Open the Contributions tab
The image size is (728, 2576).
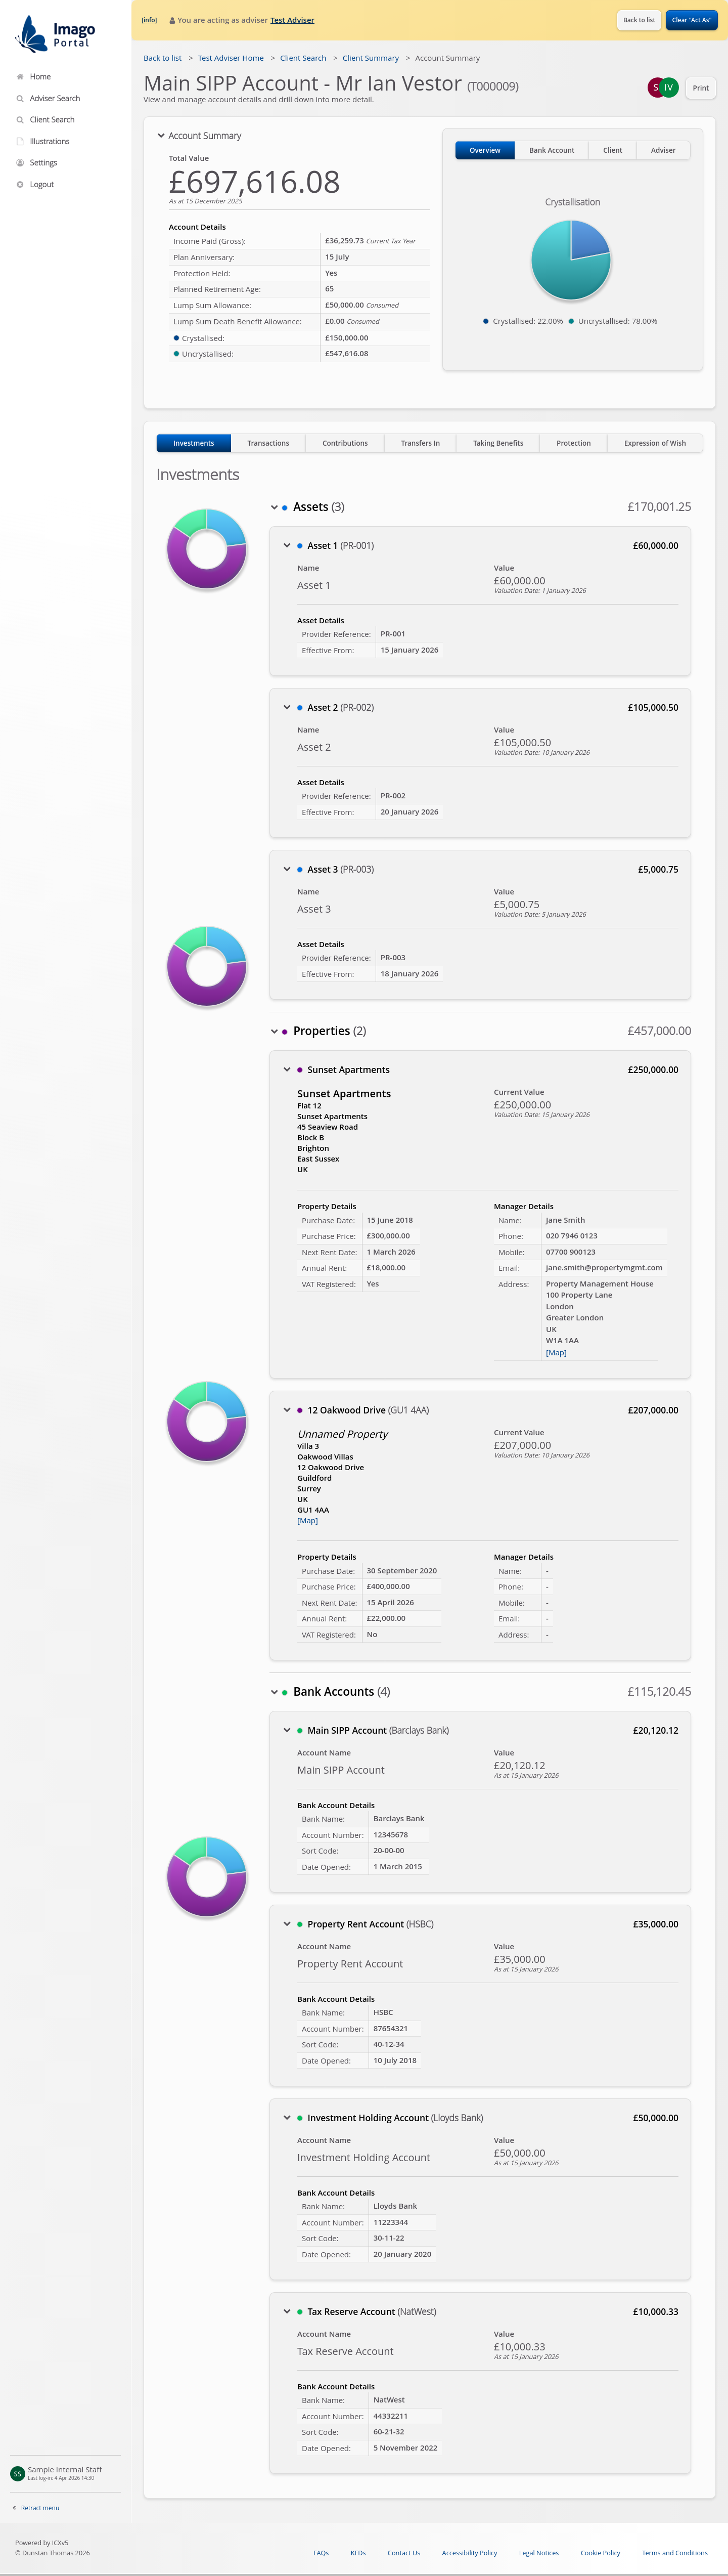345,443
